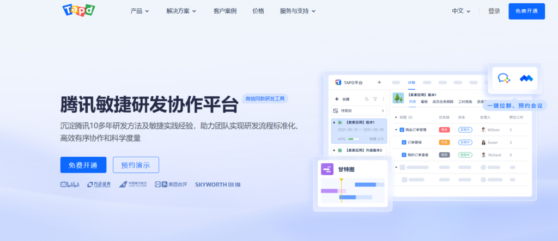Click the sort arrows icon beside 创建
558x241 pixels.
click(367, 99)
